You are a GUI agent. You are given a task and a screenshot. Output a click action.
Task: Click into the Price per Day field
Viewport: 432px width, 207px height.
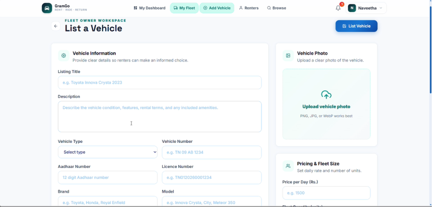click(327, 193)
